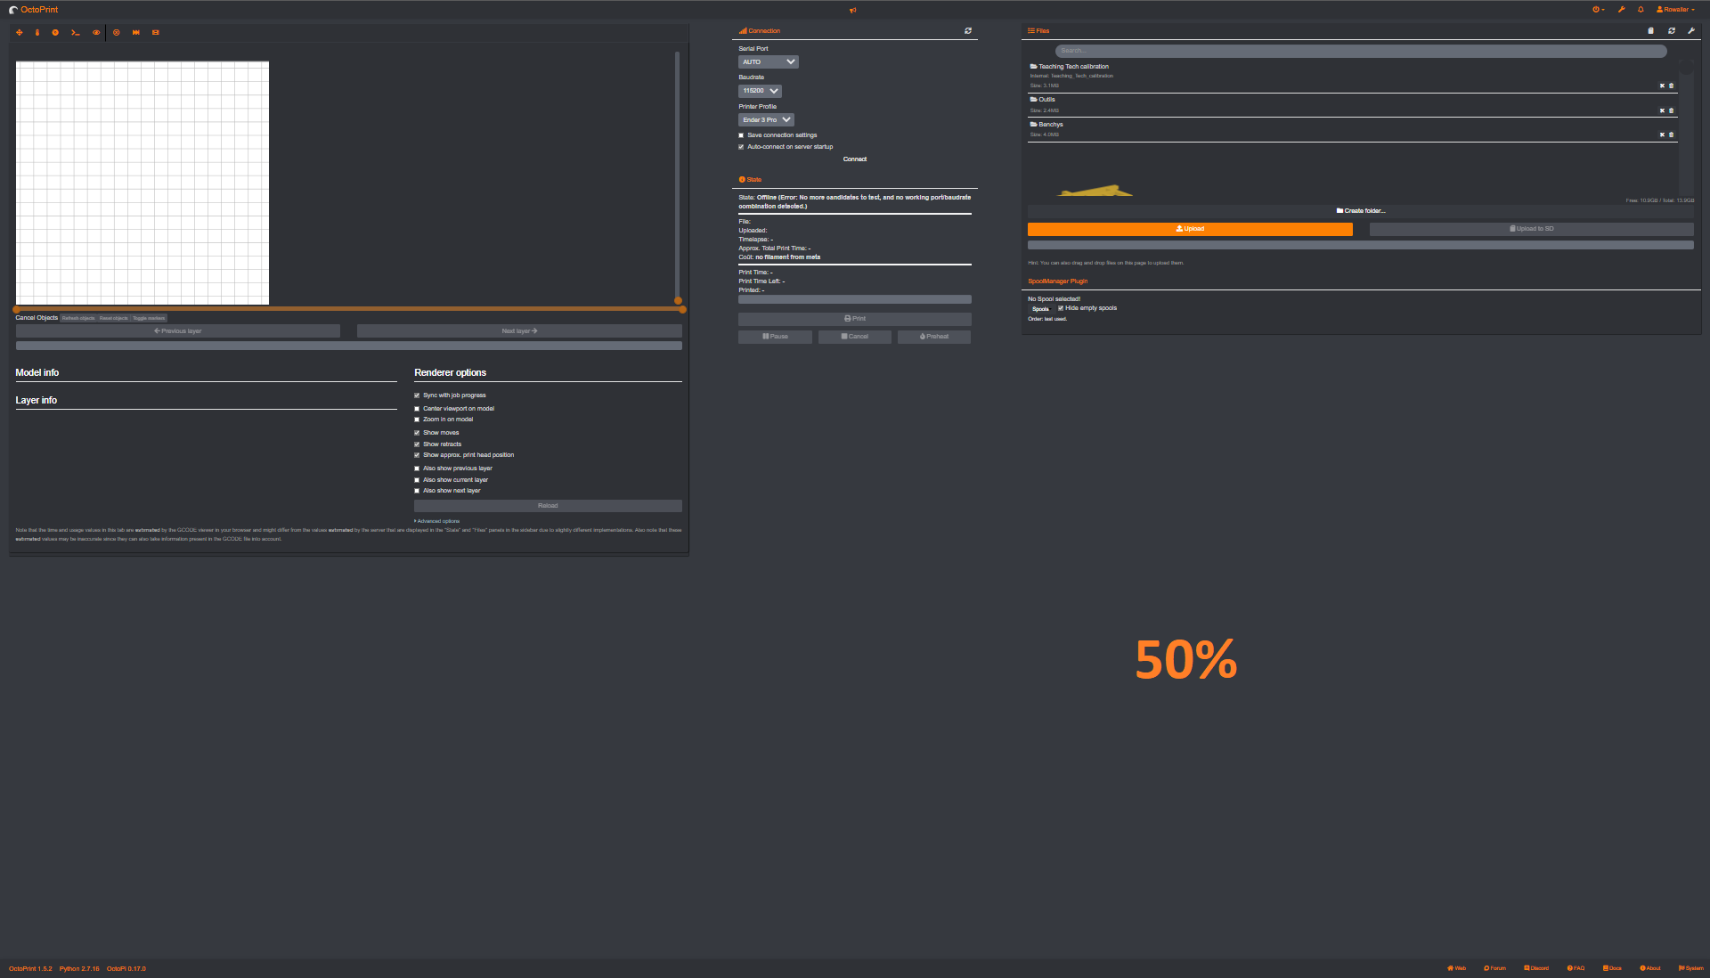Open the Terminal tab icon
Viewport: 1710px width, 978px height.
point(76,33)
